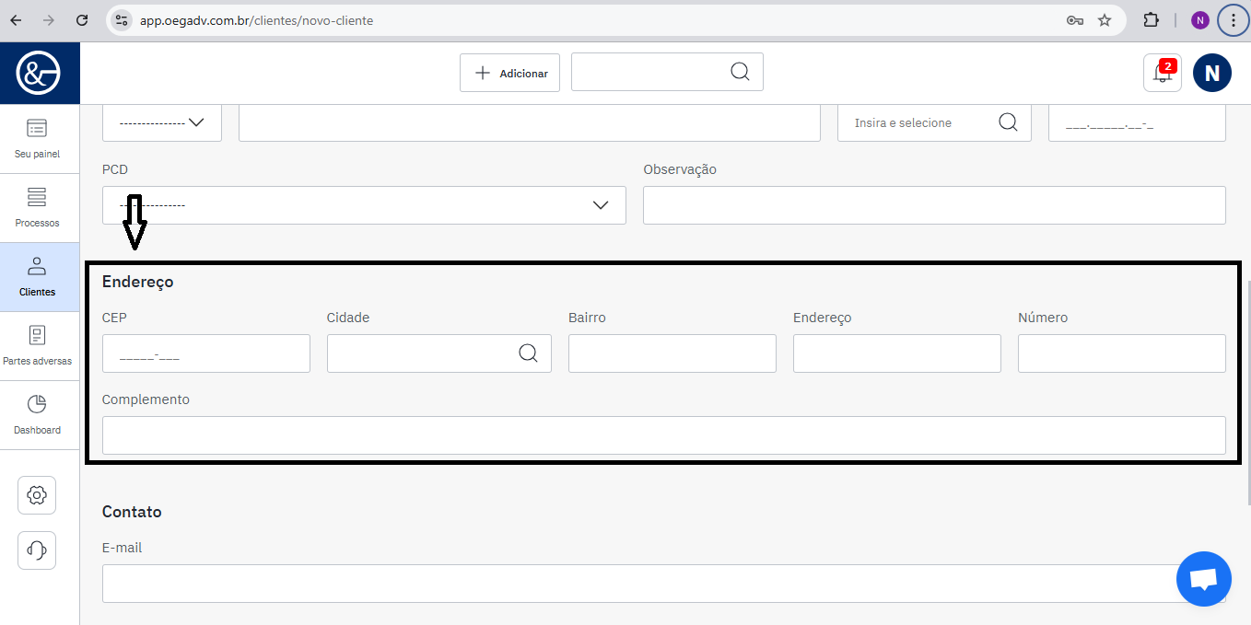
Task: Focus the Complemento field
Action: [664, 435]
